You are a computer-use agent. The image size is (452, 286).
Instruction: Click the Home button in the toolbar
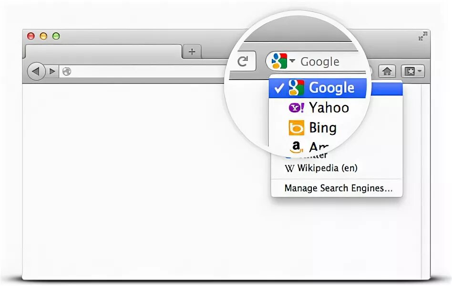tap(387, 71)
